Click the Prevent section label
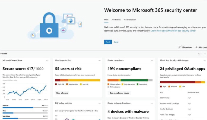 coord(4,54)
